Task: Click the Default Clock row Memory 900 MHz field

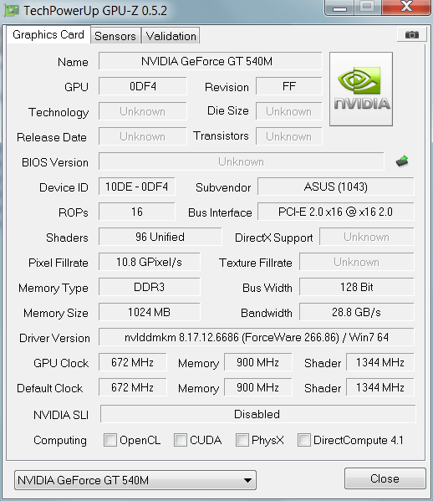Action: [257, 387]
